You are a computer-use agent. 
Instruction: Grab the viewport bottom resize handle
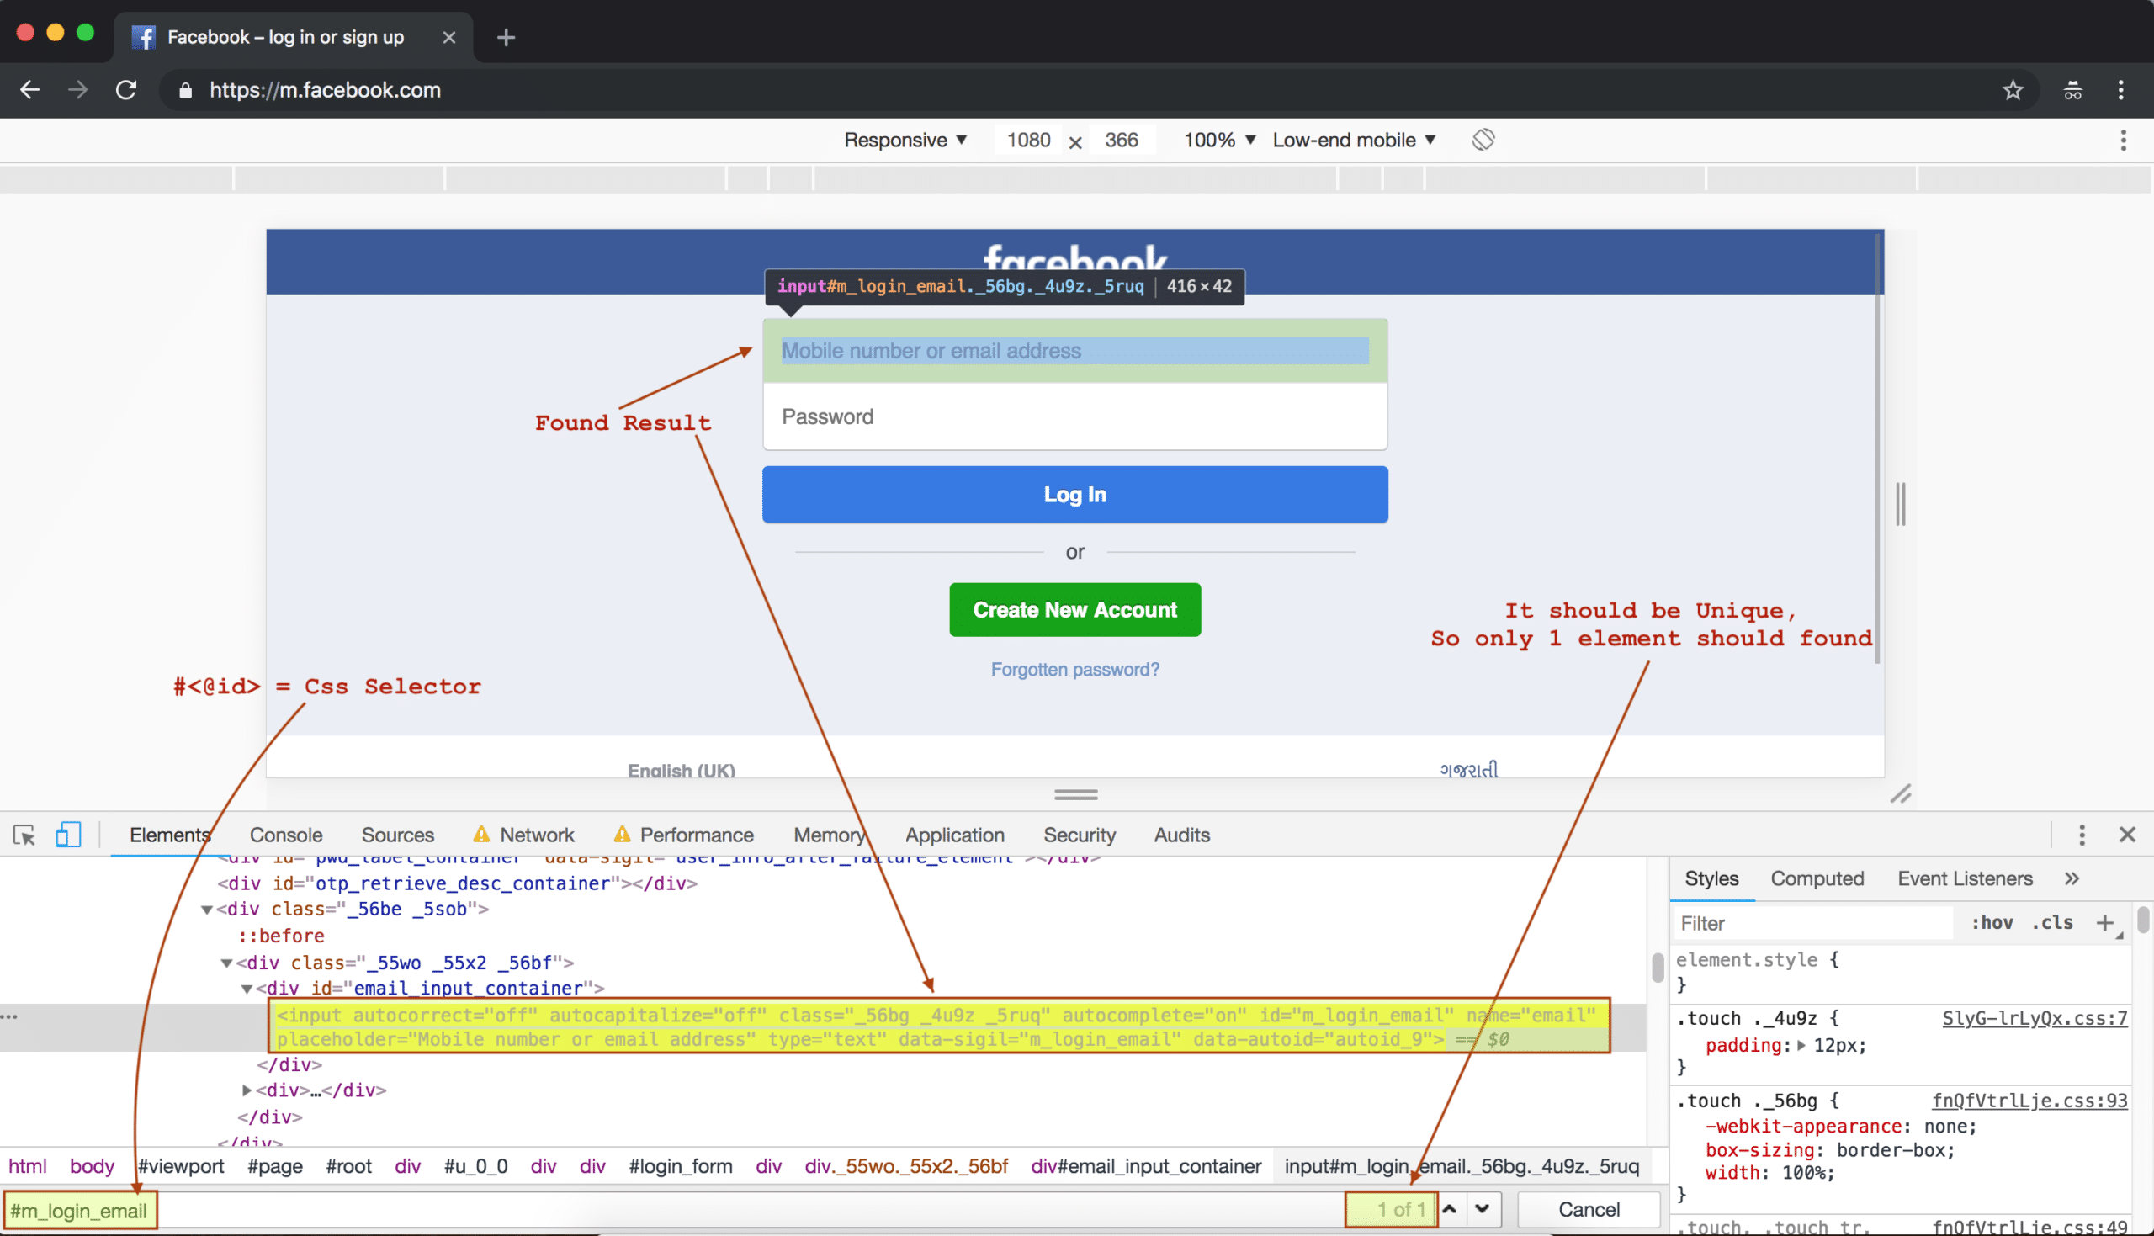1075,794
